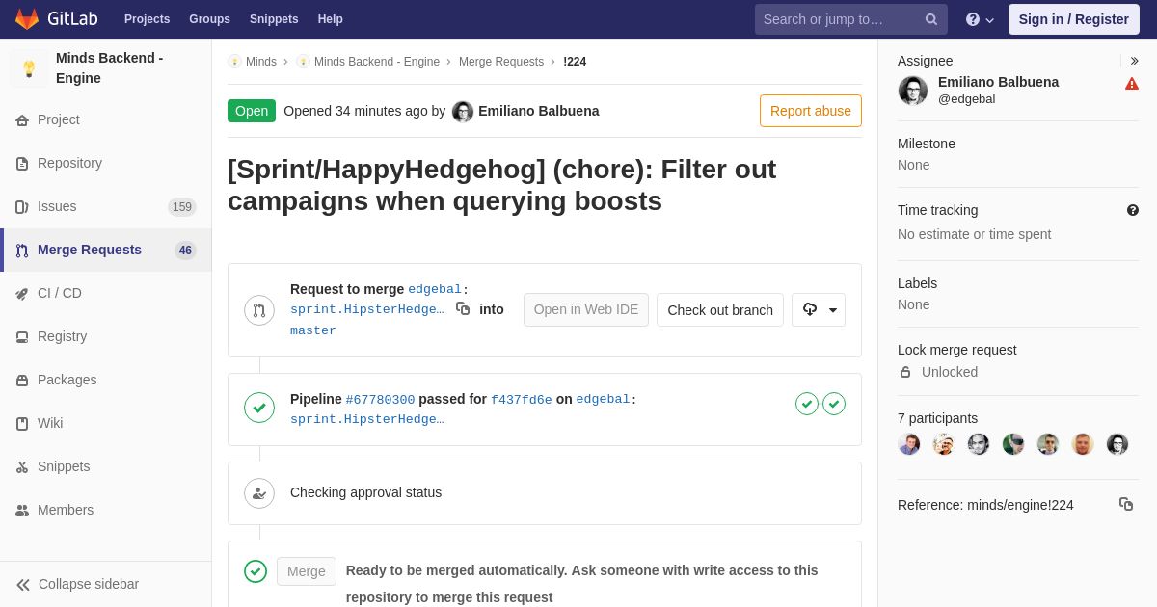The image size is (1157, 607).
Task: Click the Collapse sidebar label
Action: [x=89, y=584]
